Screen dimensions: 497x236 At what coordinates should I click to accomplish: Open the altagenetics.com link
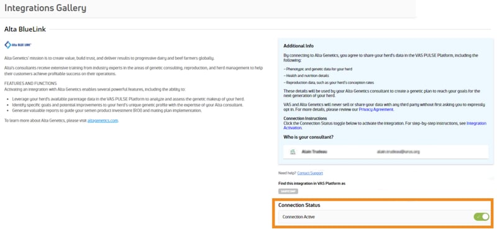(x=103, y=120)
